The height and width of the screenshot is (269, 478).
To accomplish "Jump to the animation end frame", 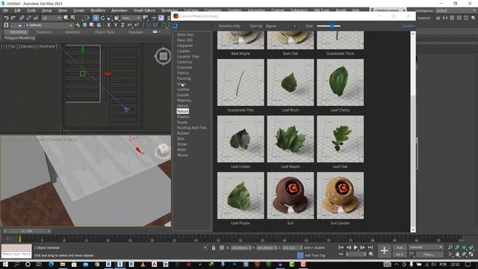I will (x=370, y=247).
